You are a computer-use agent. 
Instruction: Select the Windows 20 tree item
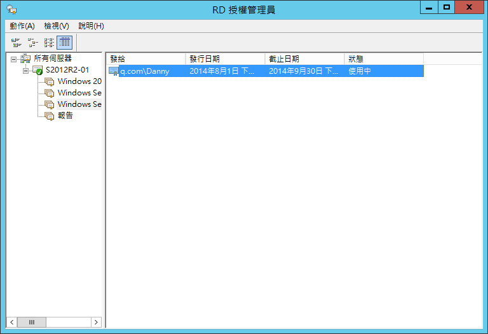[x=79, y=81]
